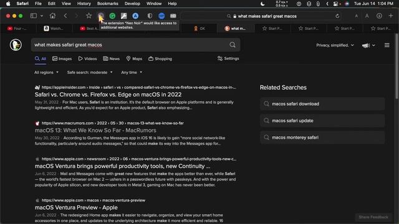The image size is (399, 224).
Task: Click the Neo Noir extension icon
Action: 101,16
